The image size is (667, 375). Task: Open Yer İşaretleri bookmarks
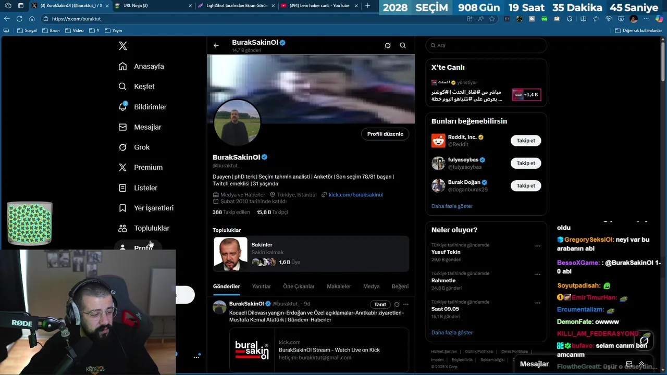[146, 208]
